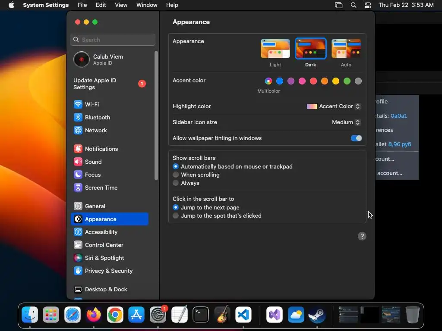Open Privacy & Security hand icon
Image resolution: width=442 pixels, height=331 pixels.
pyautogui.click(x=78, y=271)
